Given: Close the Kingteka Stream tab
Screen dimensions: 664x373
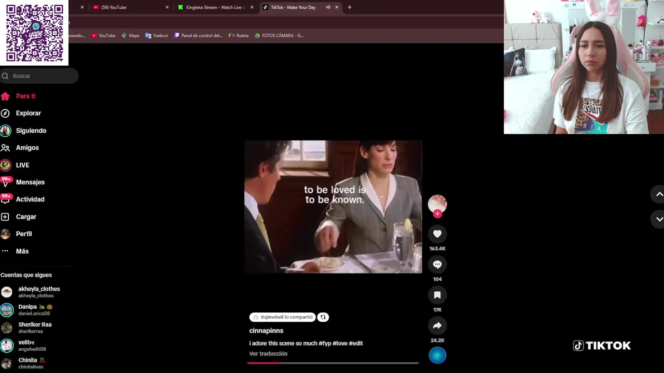Looking at the screenshot, I should [252, 7].
